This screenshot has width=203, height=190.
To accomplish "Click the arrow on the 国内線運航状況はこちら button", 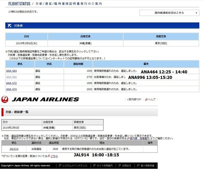I will (x=196, y=13).
